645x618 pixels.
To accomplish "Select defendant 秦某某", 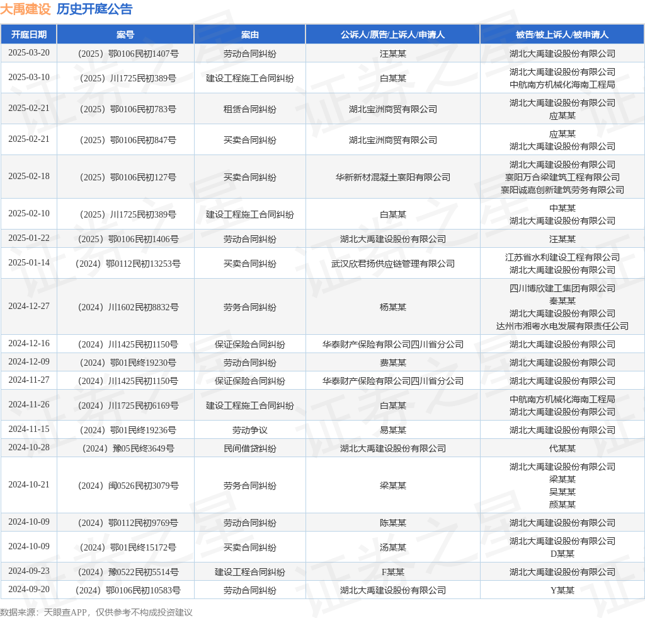I will pos(562,301).
